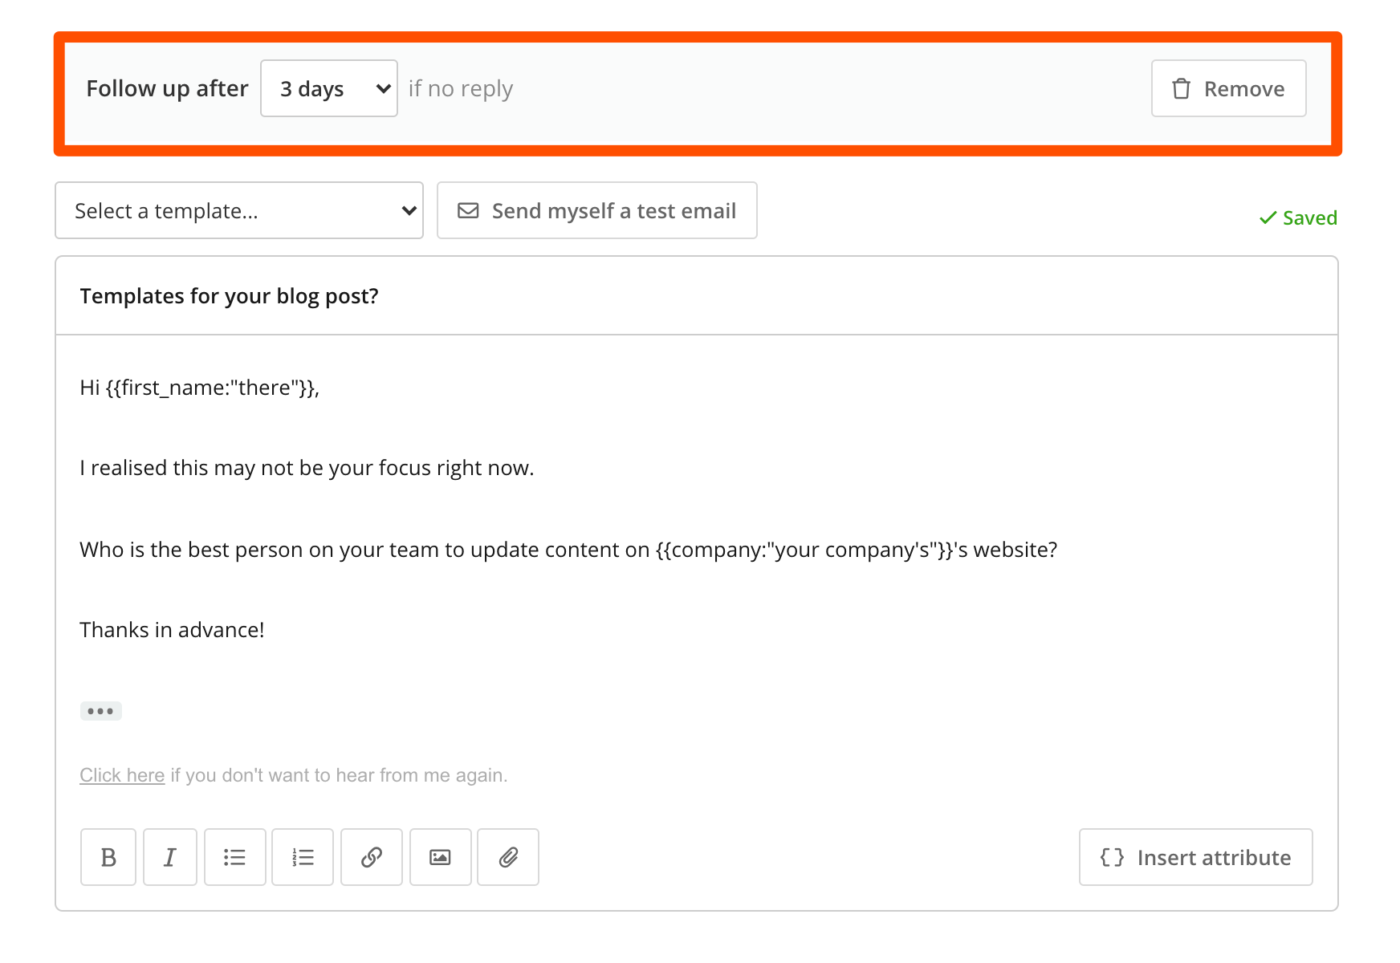Viewport: 1400px width, 963px height.
Task: Toggle bold formatting
Action: [108, 857]
